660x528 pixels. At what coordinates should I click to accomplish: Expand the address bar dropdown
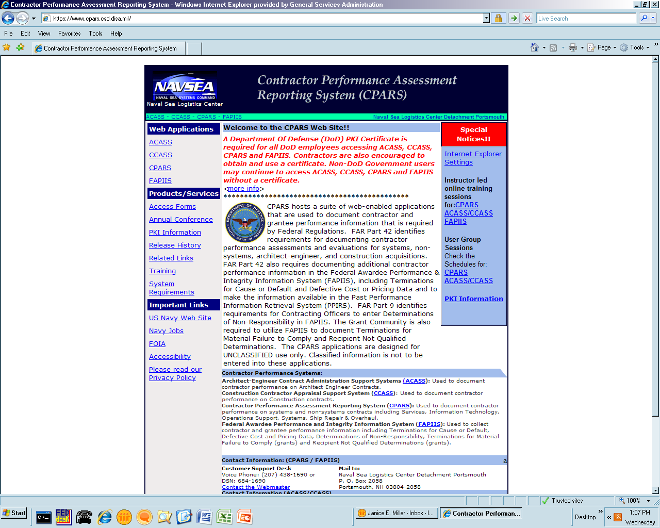[486, 18]
